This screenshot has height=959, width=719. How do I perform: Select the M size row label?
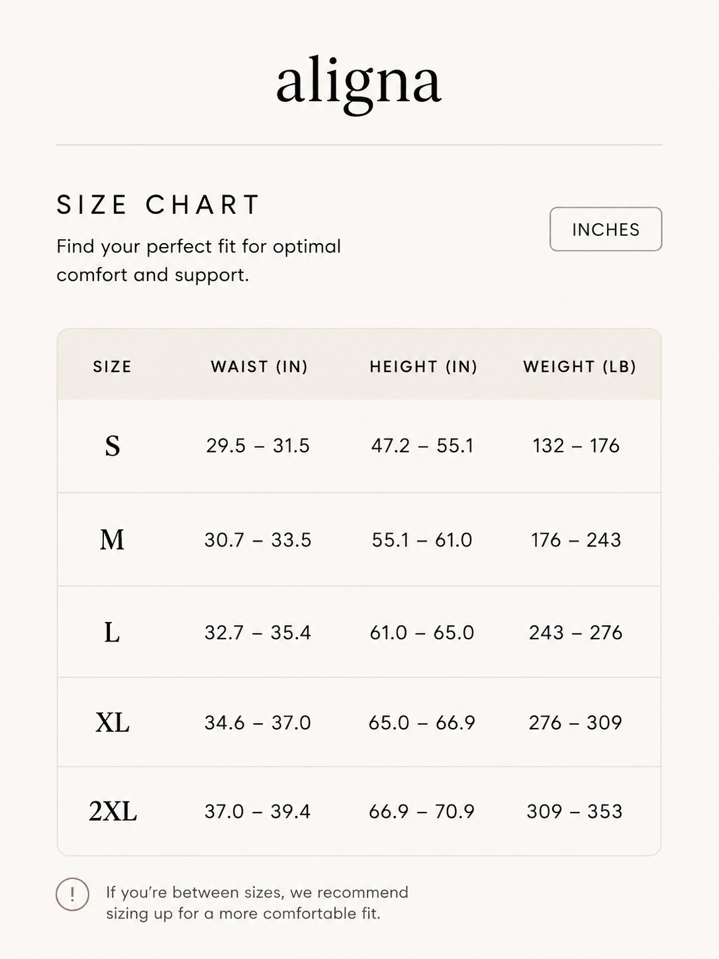(113, 540)
